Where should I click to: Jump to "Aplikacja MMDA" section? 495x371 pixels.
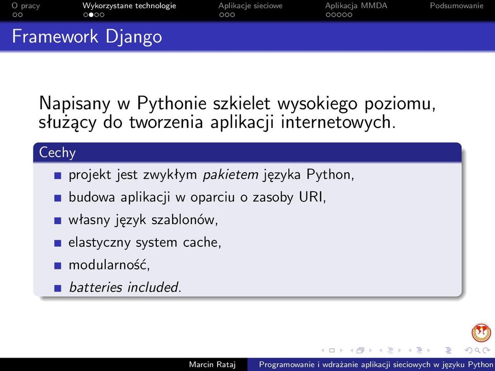[356, 6]
